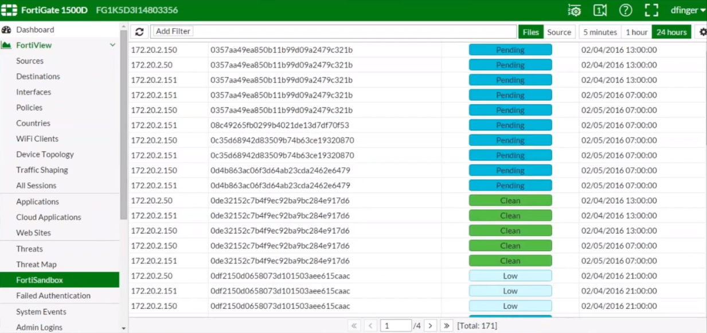This screenshot has height=333, width=707.
Task: Select the 24 hours time range
Action: click(x=671, y=32)
